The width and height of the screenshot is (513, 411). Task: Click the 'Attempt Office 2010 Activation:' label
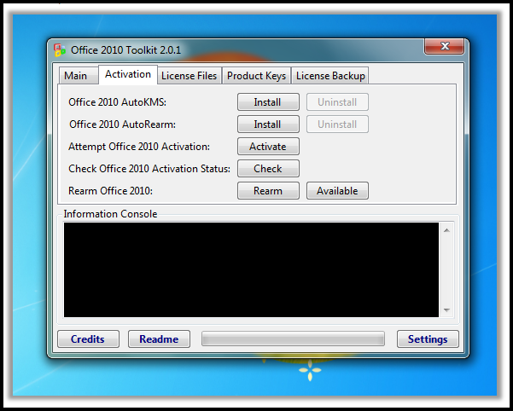139,147
